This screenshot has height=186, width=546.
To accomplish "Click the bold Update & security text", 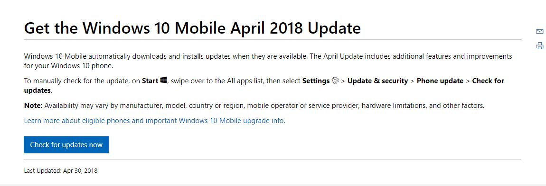I will pos(377,81).
